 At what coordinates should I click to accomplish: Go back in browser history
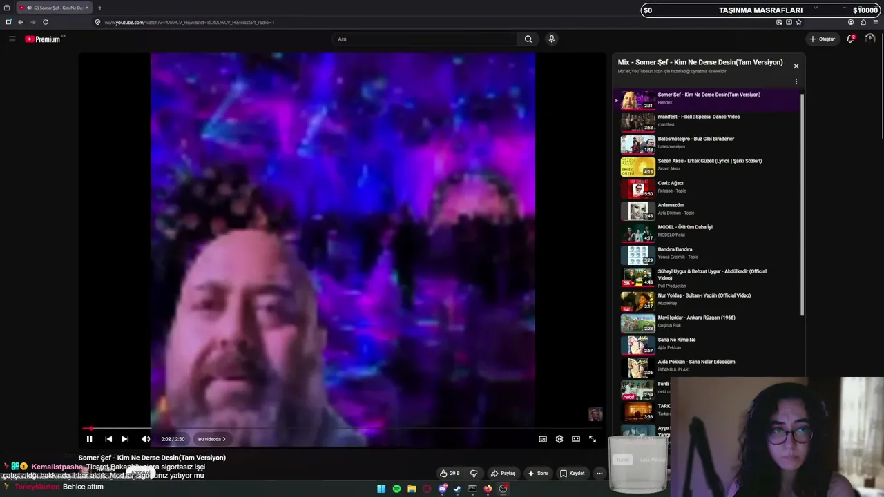[20, 22]
